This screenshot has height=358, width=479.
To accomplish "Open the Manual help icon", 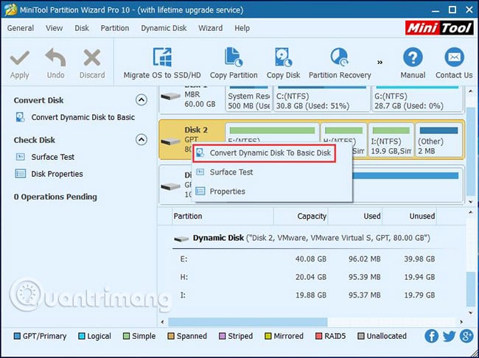I will pyautogui.click(x=413, y=57).
